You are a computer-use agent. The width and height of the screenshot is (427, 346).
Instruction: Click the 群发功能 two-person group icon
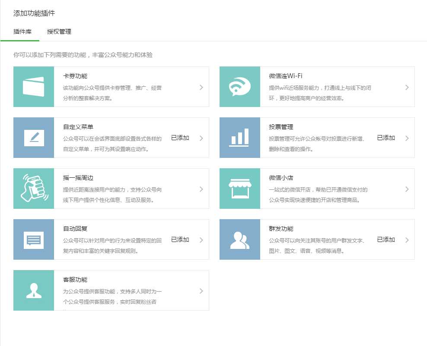pyautogui.click(x=240, y=239)
